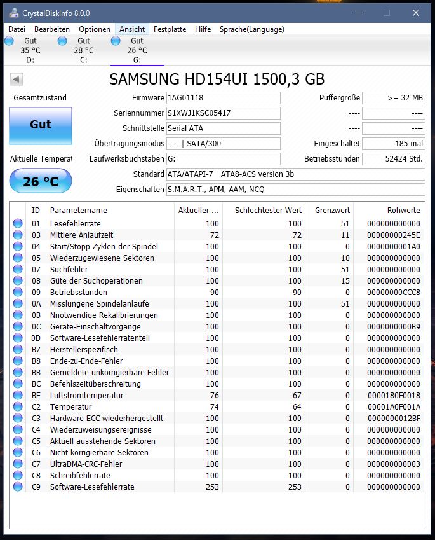Click the Puffergröße value >= 32 MB
435x540 pixels.
(x=394, y=98)
